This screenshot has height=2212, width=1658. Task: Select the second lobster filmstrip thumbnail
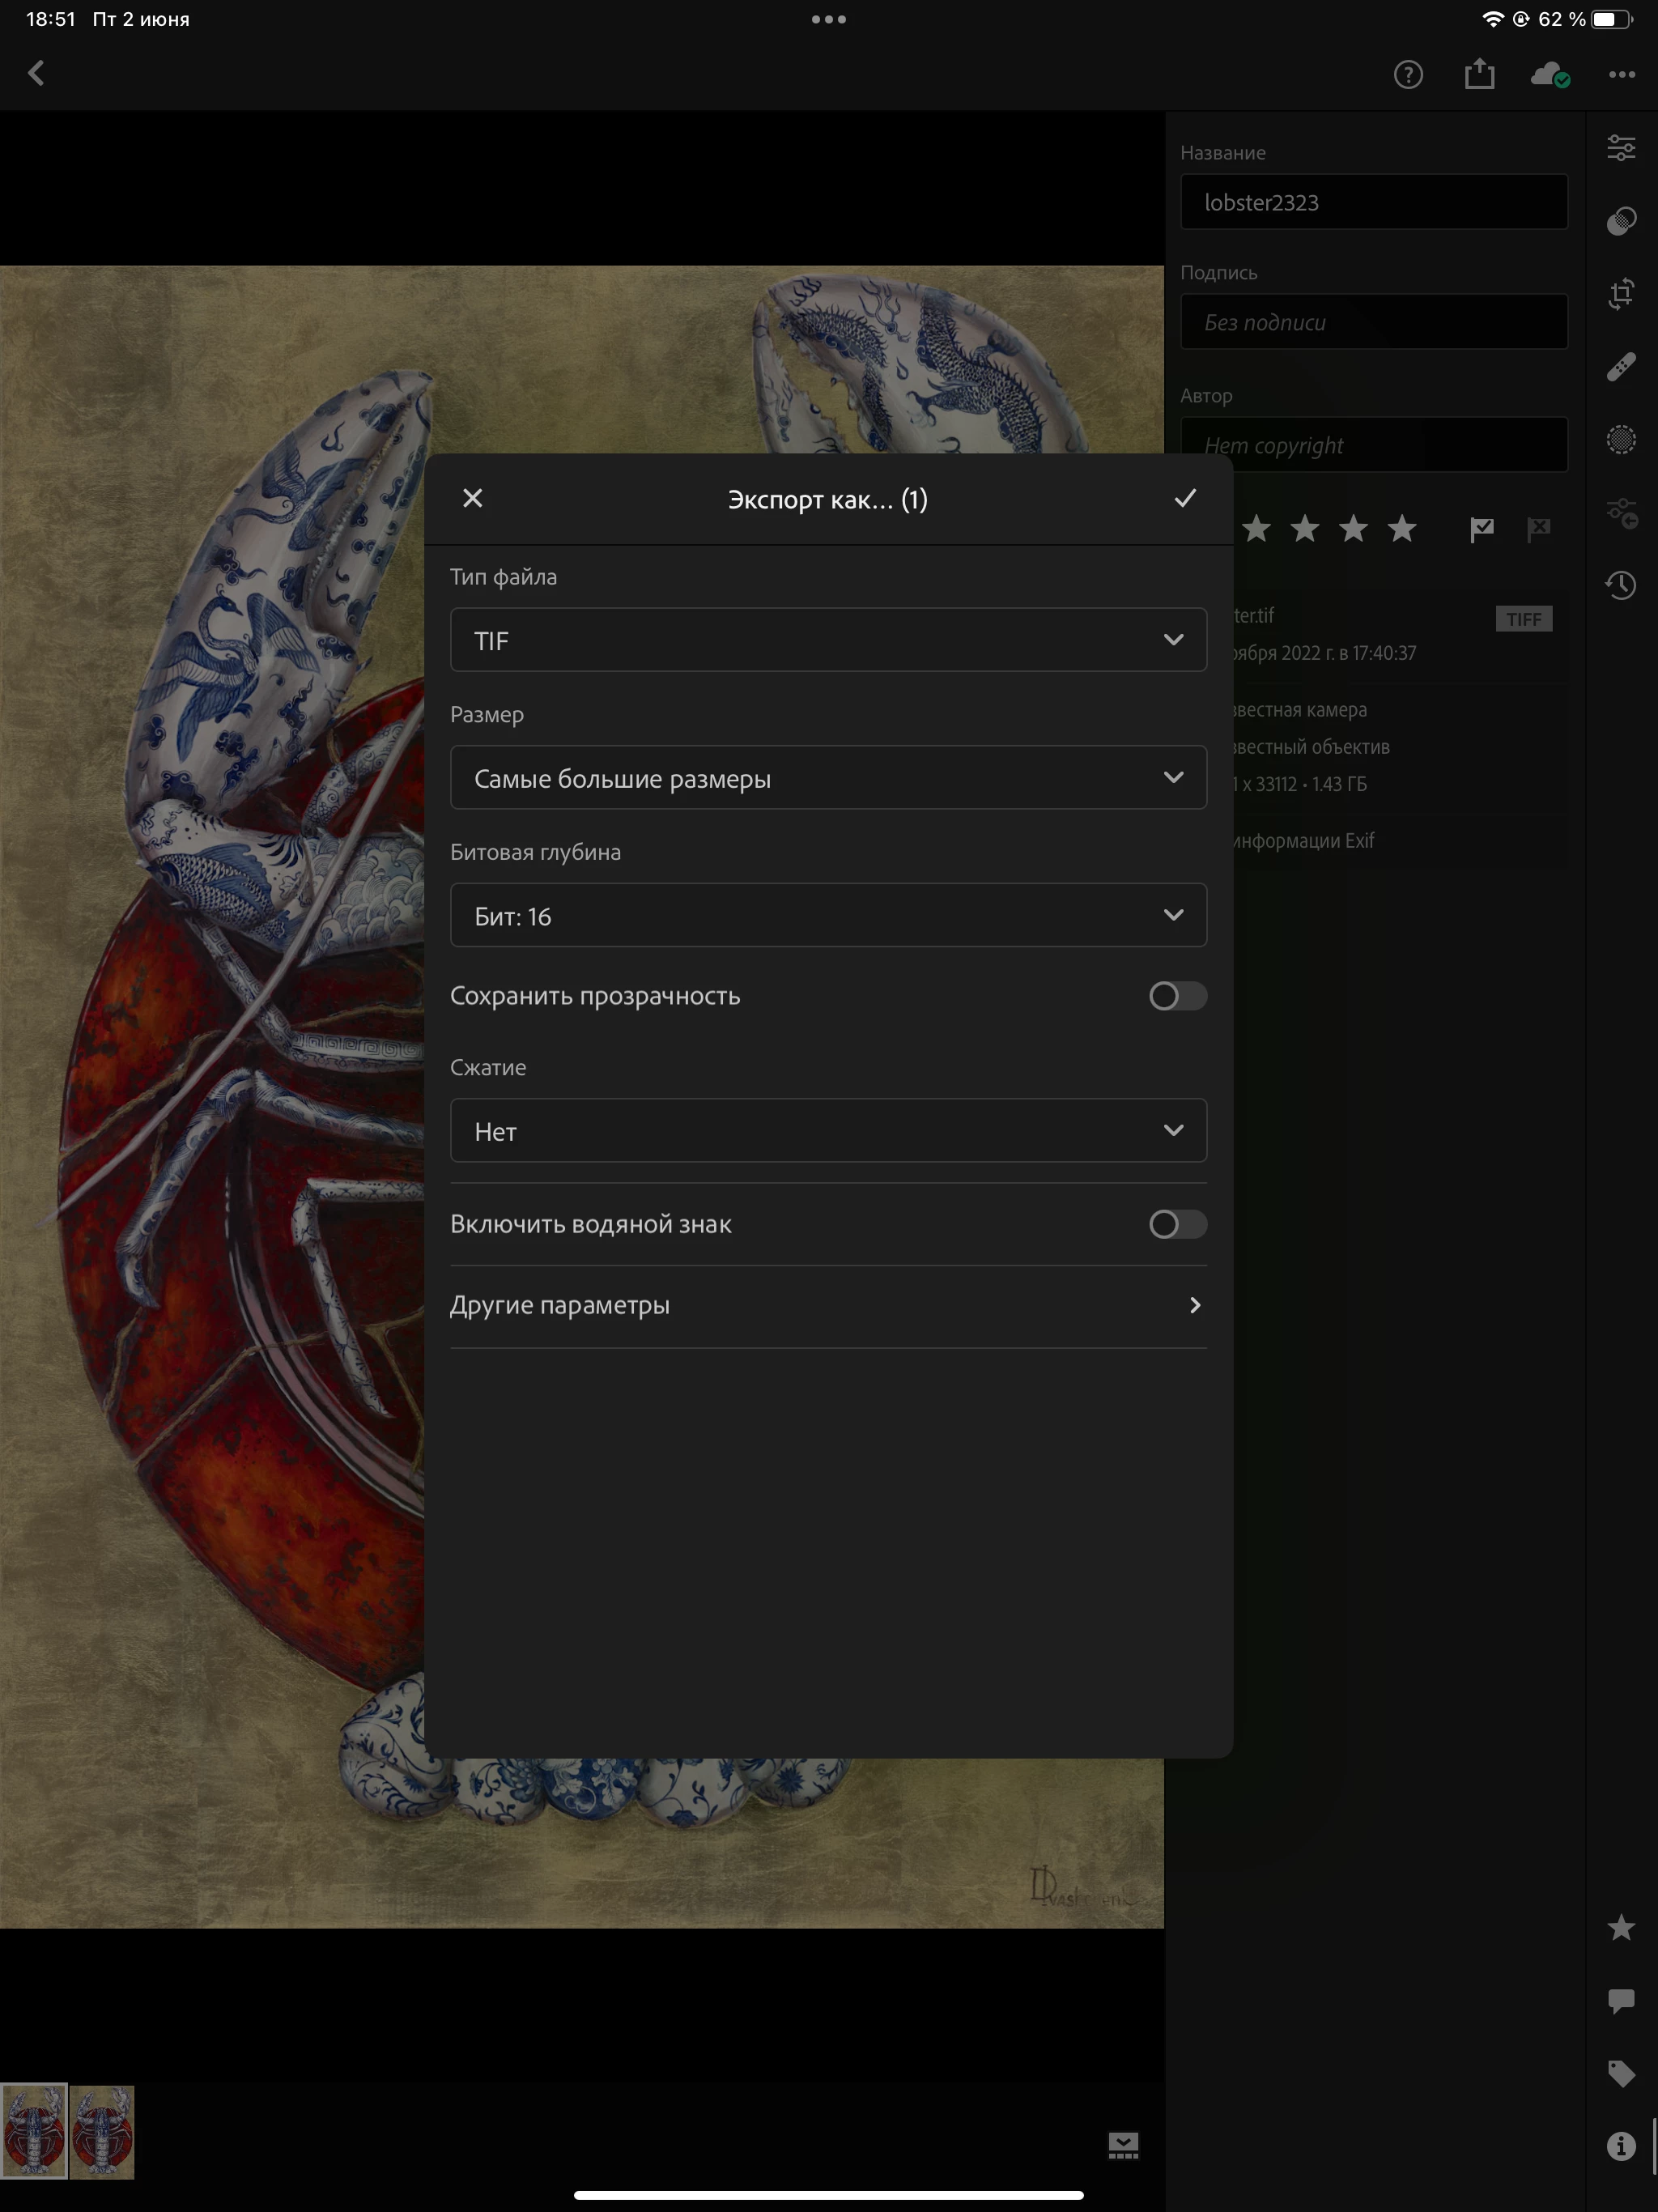pos(102,2131)
